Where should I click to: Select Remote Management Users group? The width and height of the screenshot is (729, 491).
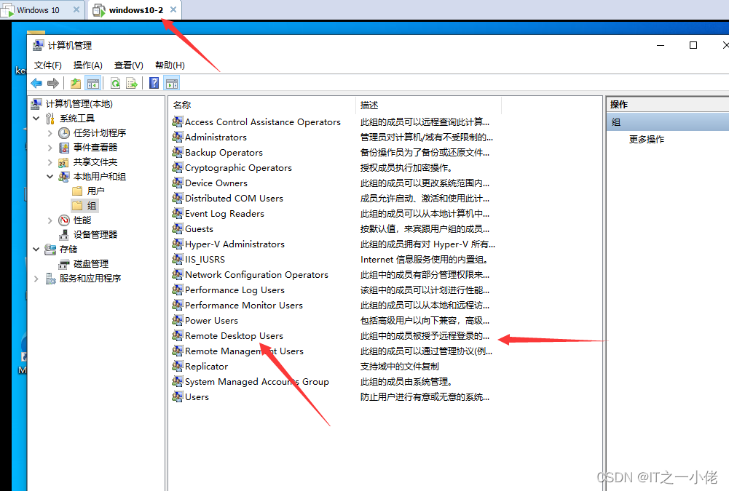244,351
